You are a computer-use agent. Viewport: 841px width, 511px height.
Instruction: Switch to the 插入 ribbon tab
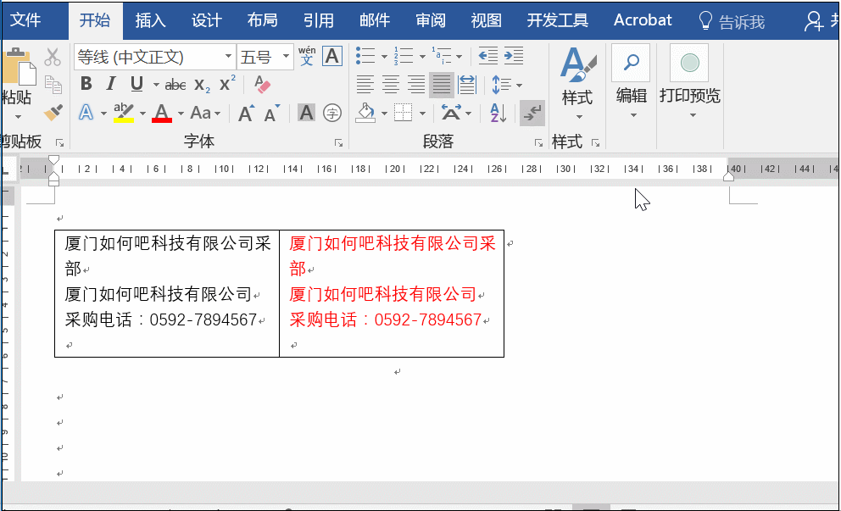pyautogui.click(x=150, y=20)
